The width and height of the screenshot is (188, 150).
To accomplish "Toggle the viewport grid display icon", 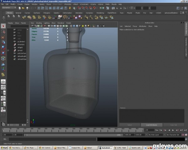I will [x=49, y=26].
